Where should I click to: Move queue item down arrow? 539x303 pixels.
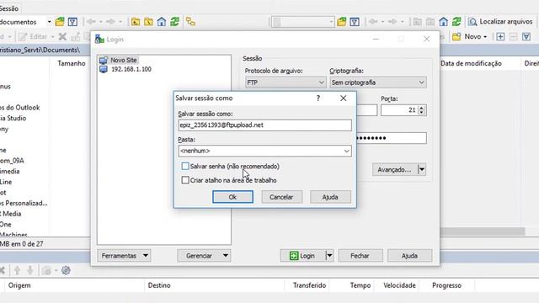tap(30, 270)
